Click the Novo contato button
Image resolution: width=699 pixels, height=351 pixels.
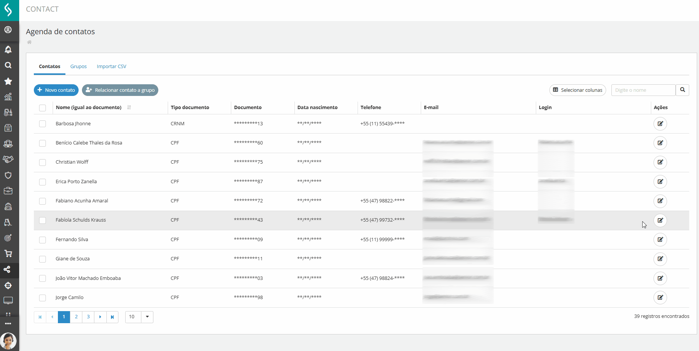pos(56,90)
